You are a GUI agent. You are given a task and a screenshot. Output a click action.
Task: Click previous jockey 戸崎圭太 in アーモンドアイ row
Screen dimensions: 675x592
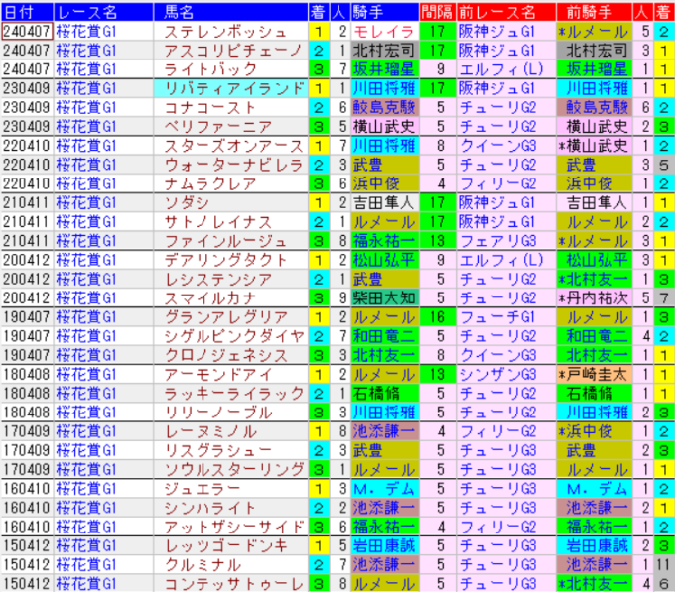coord(593,375)
